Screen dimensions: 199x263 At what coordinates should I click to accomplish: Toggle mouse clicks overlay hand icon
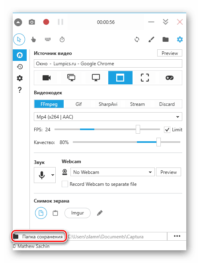pyautogui.click(x=33, y=39)
